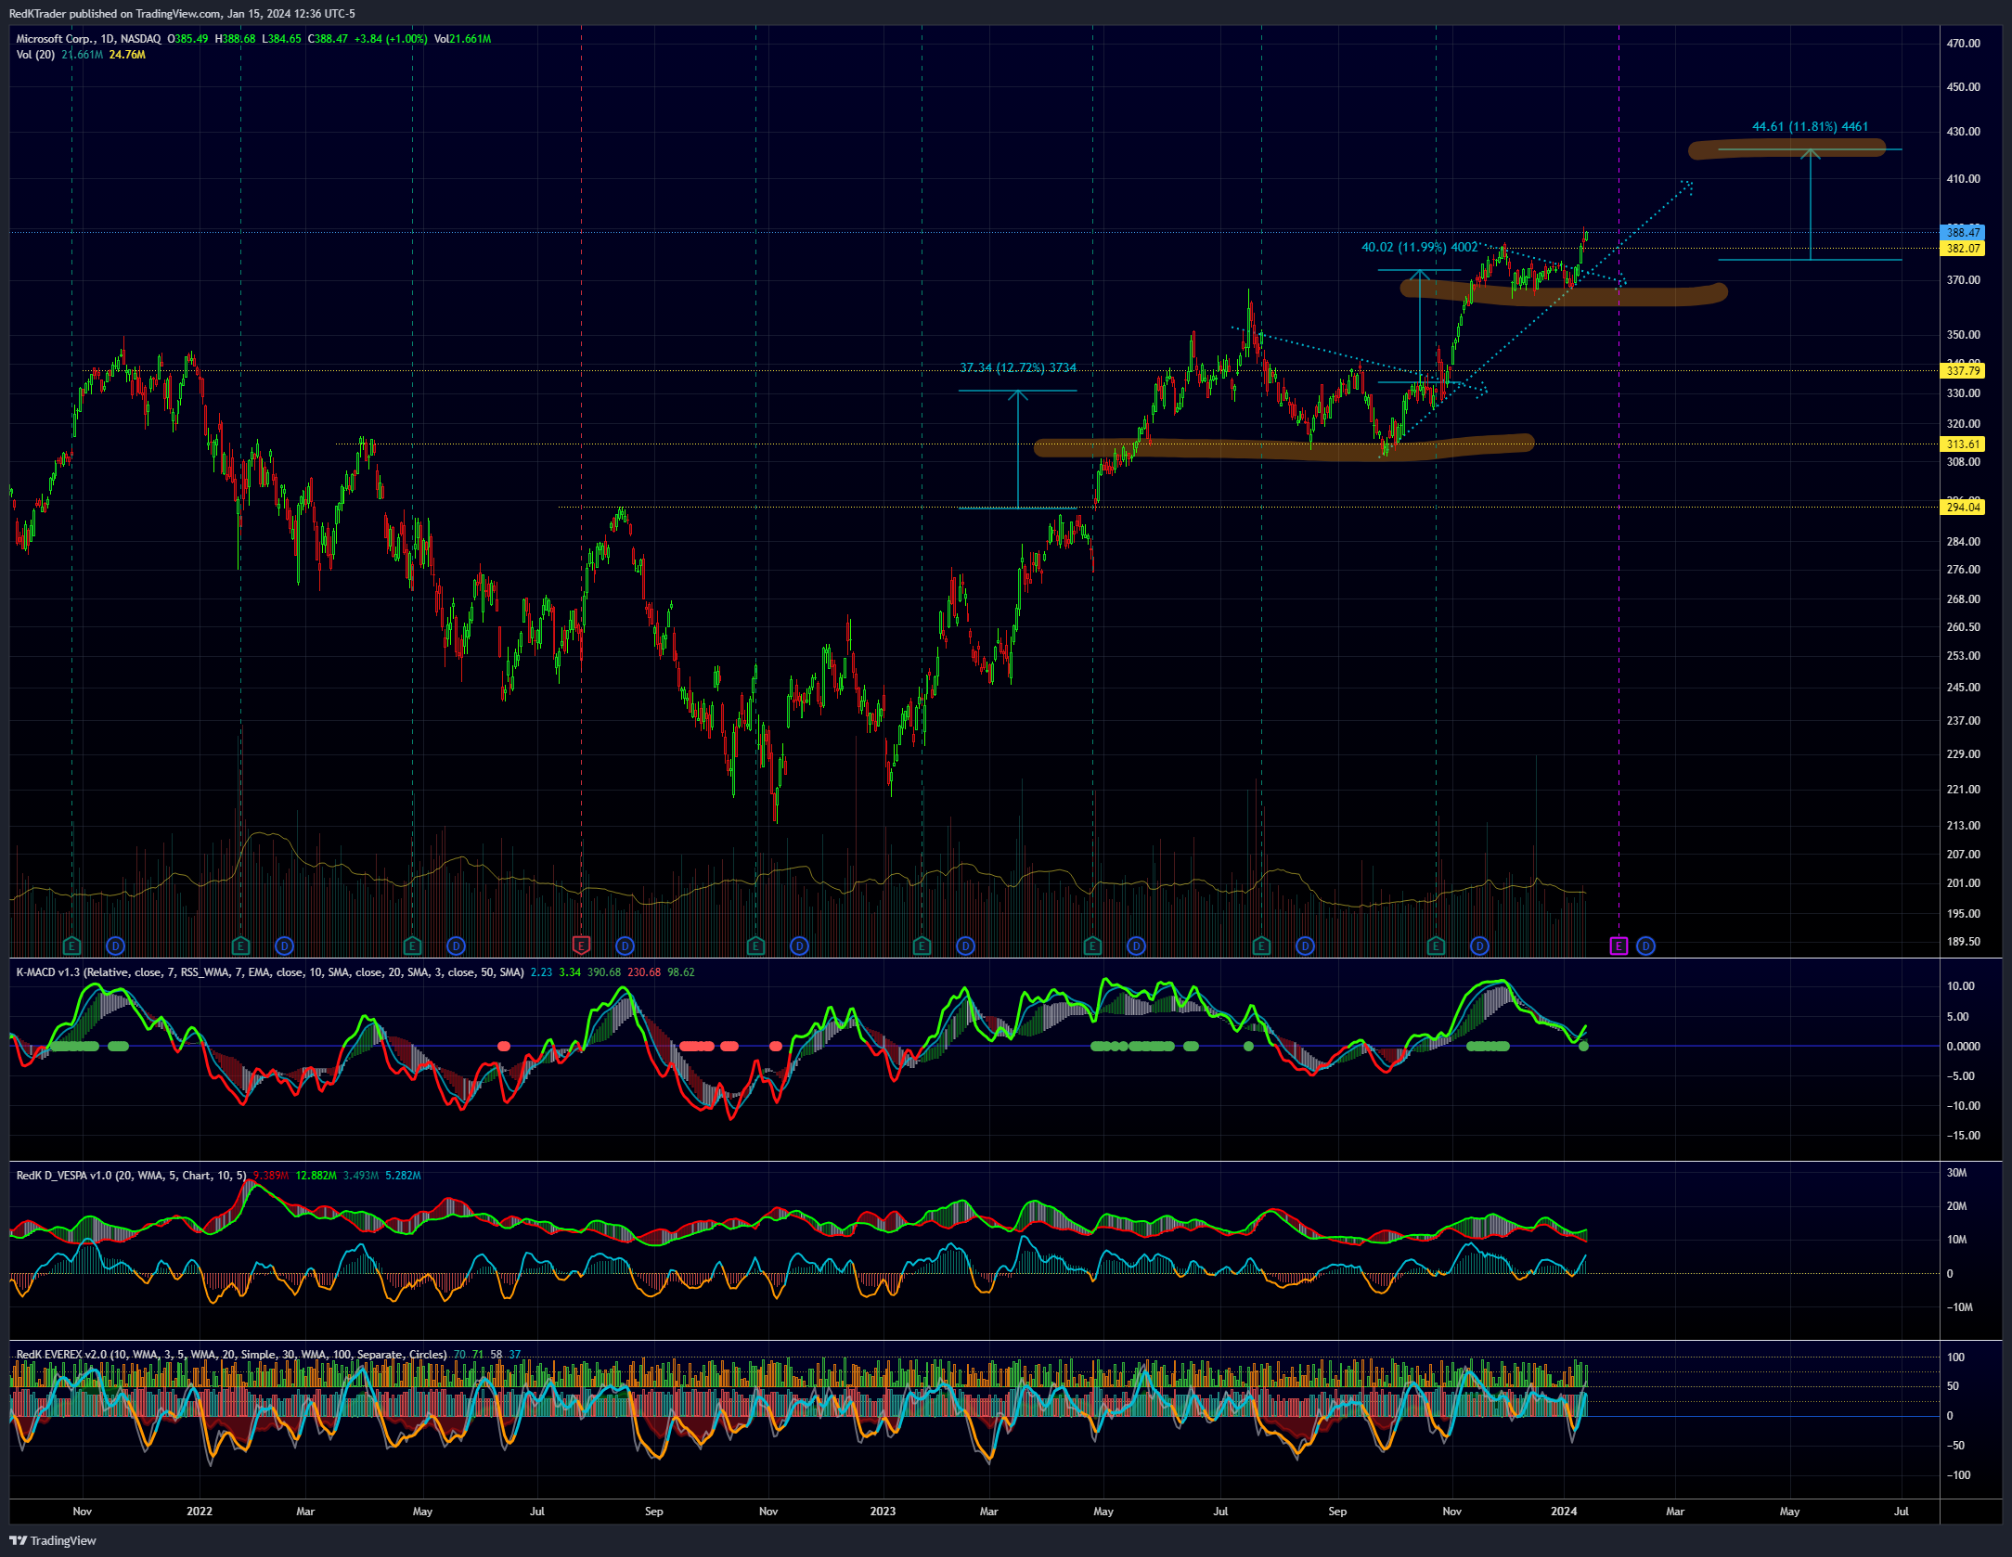Click the yellow 382.07 price label
Image resolution: width=2012 pixels, height=1557 pixels.
click(1963, 248)
